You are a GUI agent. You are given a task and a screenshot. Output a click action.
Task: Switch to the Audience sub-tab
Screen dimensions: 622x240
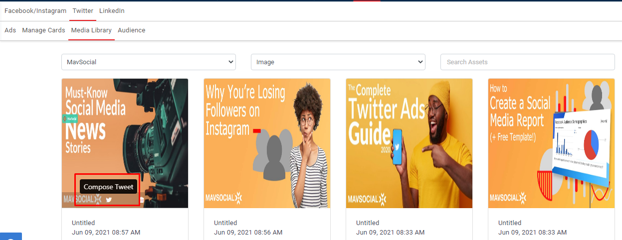132,30
